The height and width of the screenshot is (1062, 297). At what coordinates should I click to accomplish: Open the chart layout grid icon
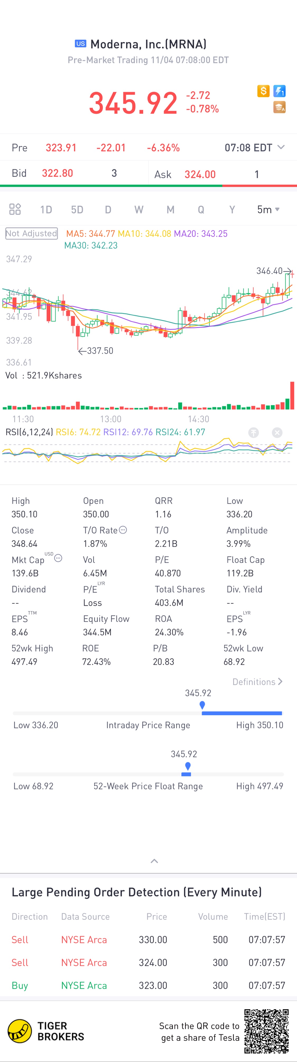[x=15, y=209]
